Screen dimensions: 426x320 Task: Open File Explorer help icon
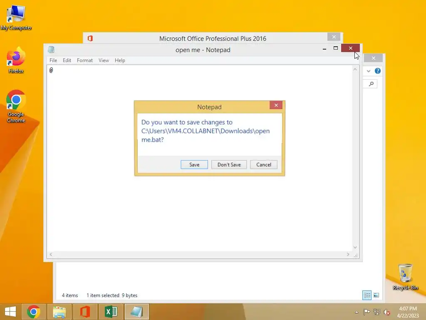coord(378,71)
